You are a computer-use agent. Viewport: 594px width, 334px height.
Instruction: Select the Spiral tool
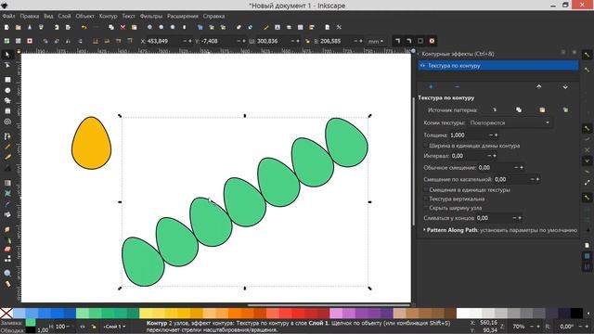[x=7, y=122]
